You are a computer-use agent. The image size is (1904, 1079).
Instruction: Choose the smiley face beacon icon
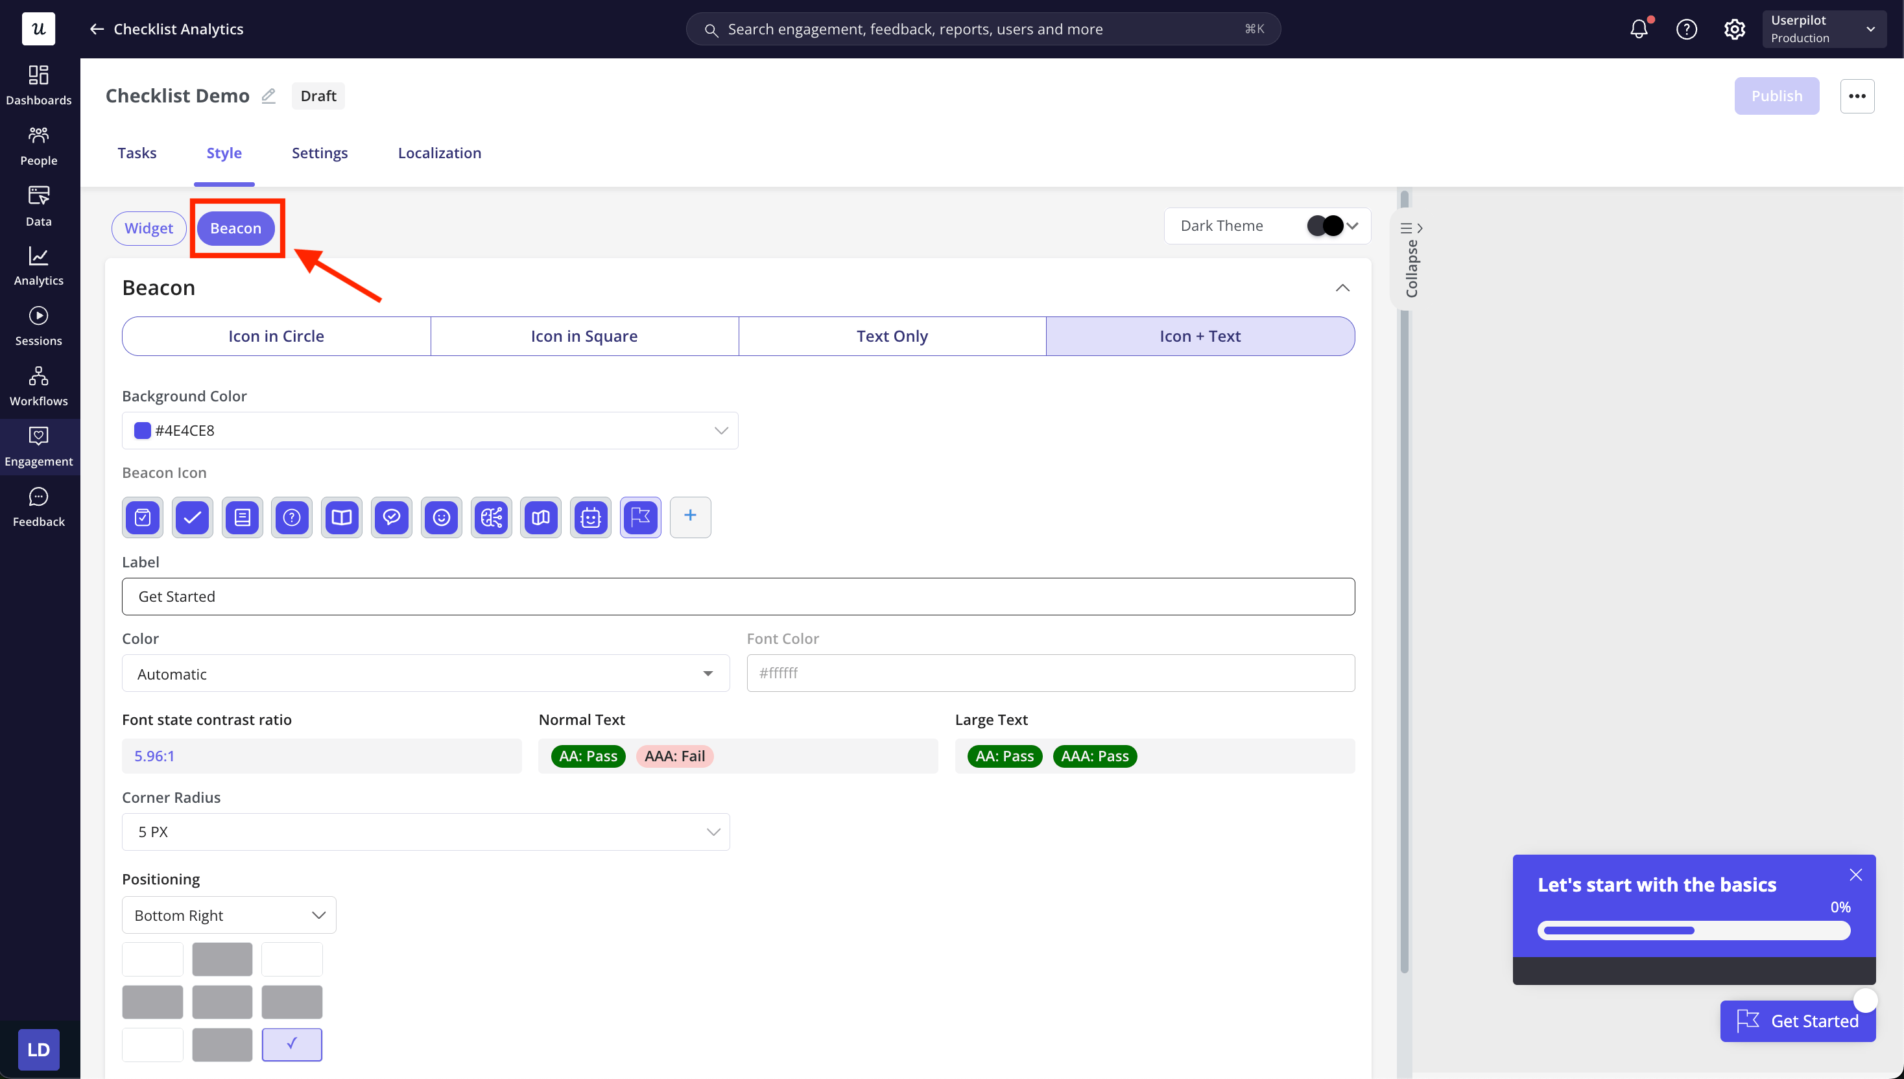(442, 517)
